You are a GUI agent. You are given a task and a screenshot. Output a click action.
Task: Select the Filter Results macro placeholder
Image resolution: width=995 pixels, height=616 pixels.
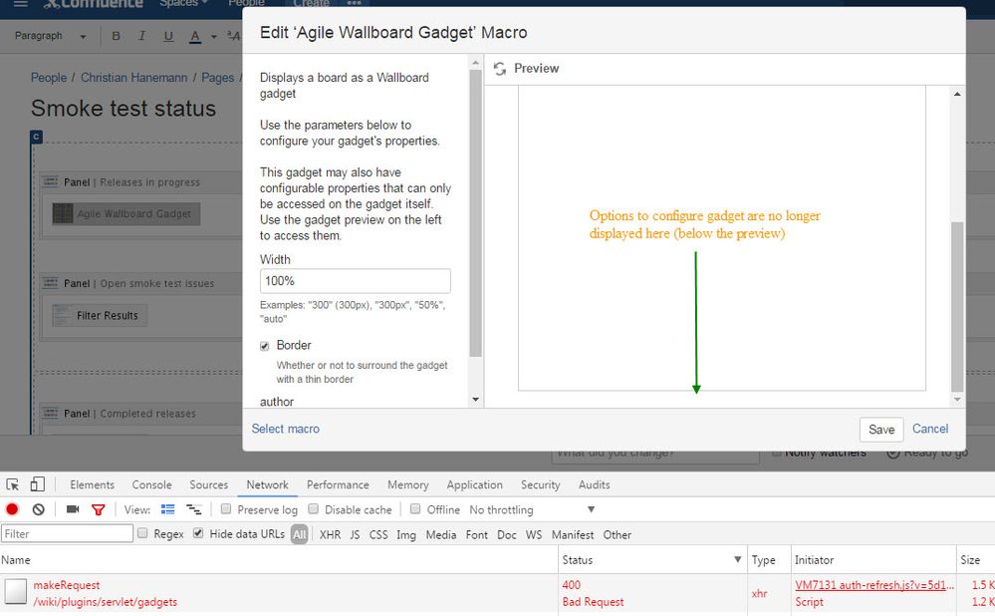pyautogui.click(x=100, y=316)
